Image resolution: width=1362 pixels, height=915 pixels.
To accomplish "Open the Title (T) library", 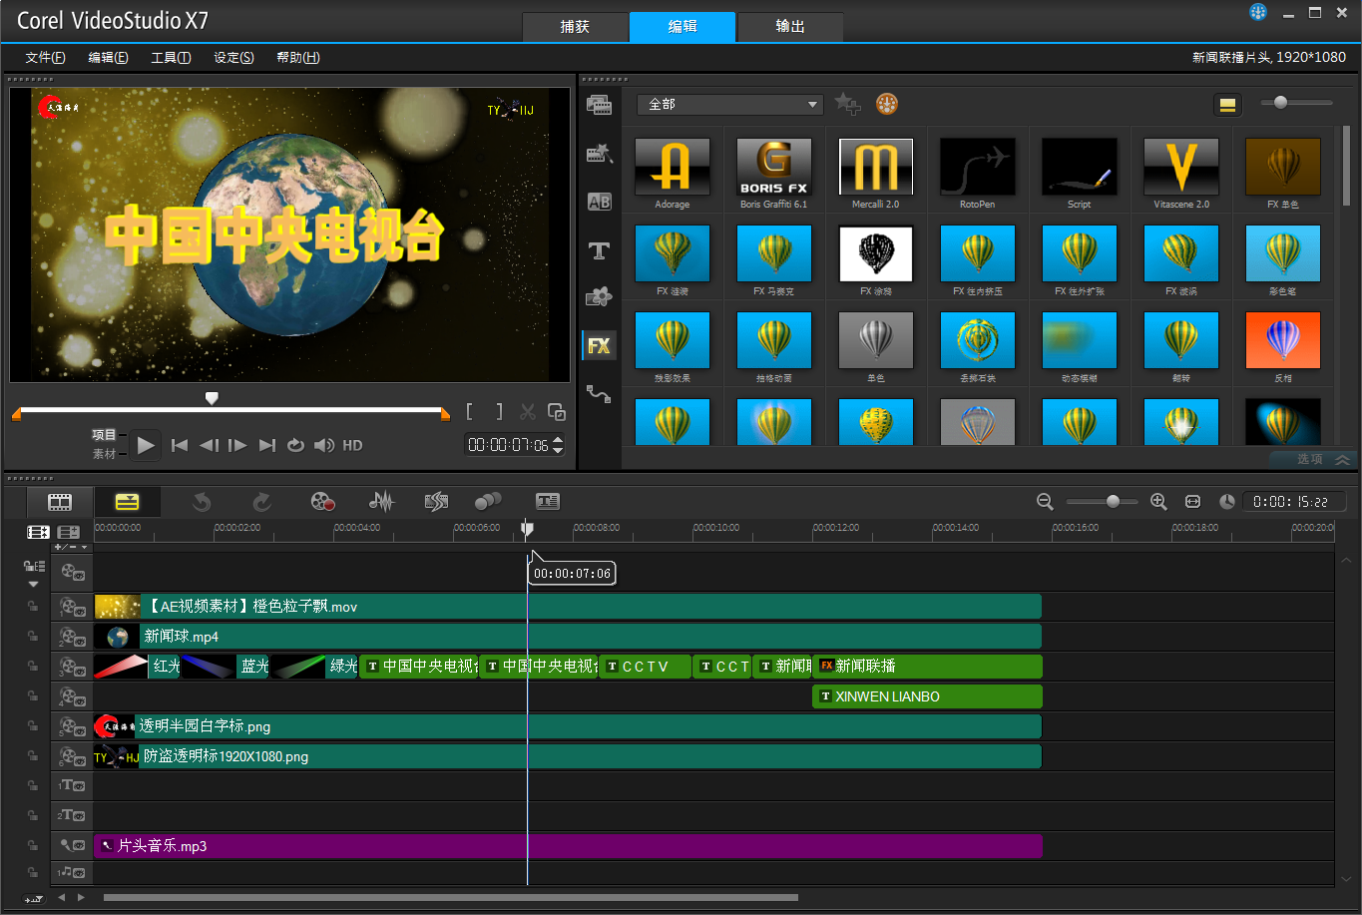I will [x=599, y=250].
